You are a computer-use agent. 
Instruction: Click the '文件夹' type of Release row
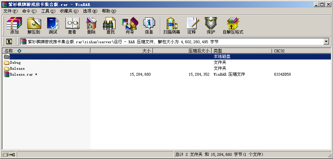coord(220,68)
